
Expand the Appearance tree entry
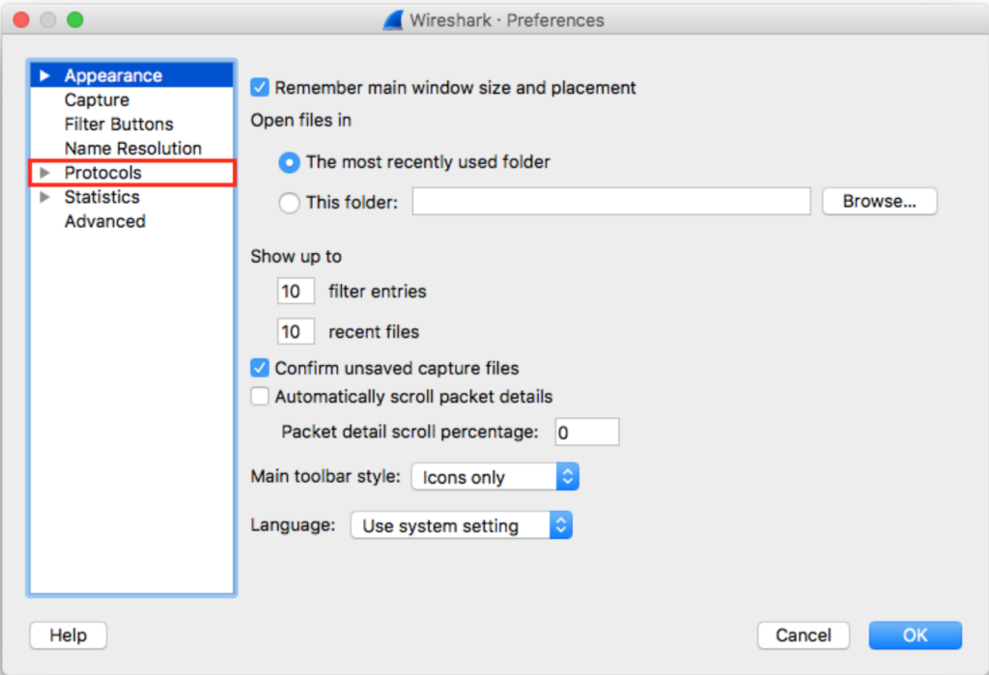44,74
